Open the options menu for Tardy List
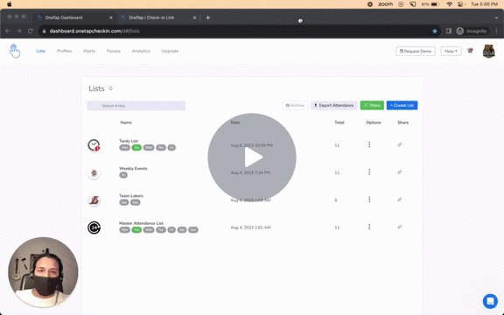This screenshot has height=315, width=504. coord(369,144)
